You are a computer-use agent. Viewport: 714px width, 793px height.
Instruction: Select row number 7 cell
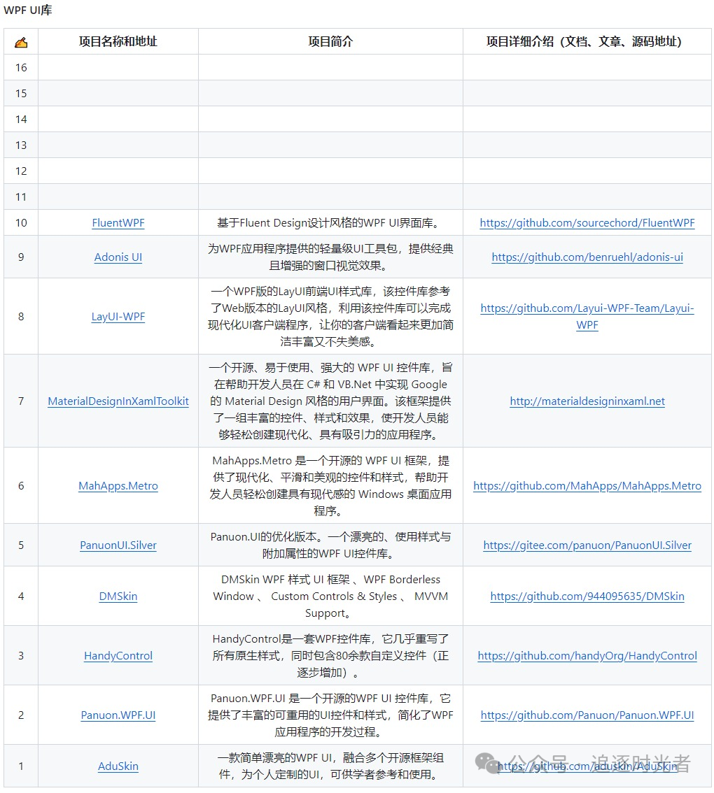[21, 401]
